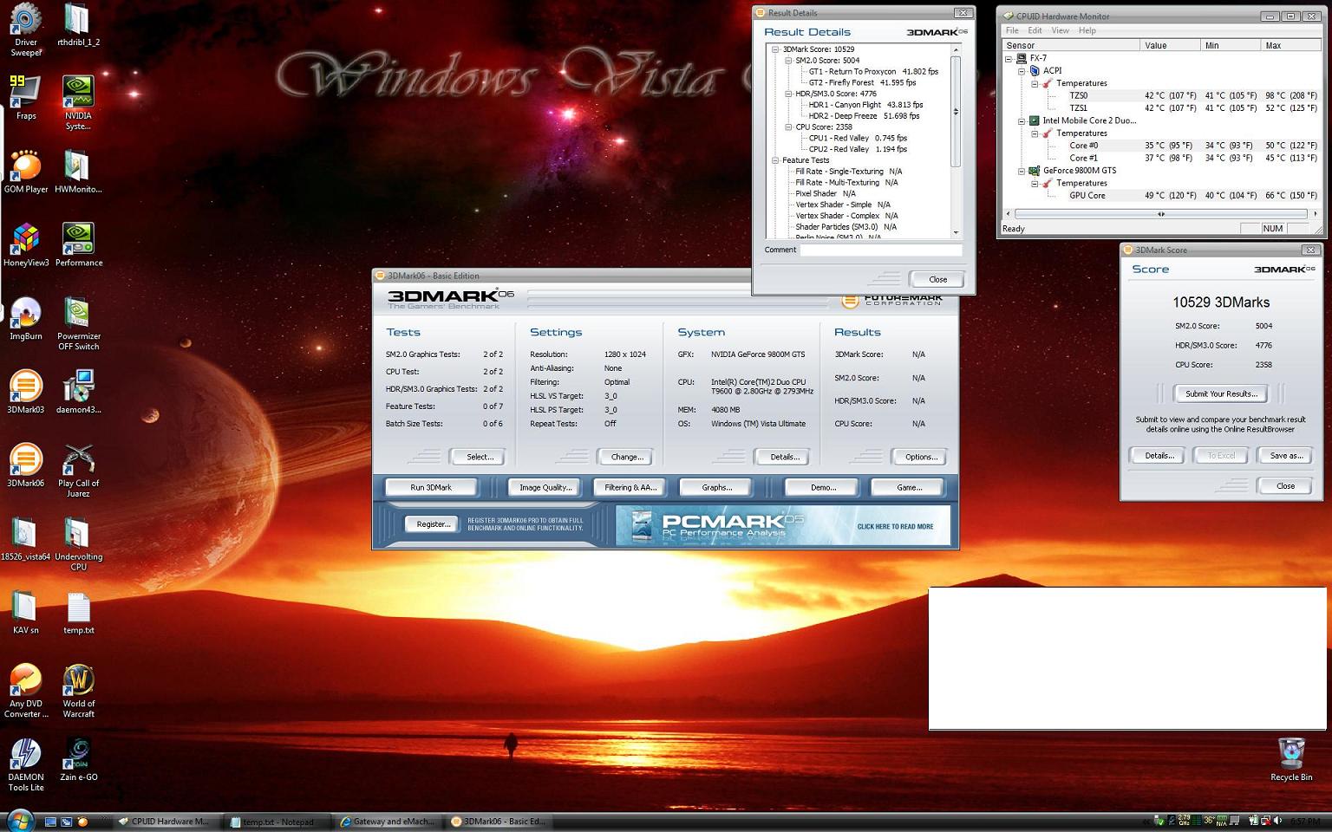Launch DAEMON Tools Lite from desktop

(x=26, y=764)
